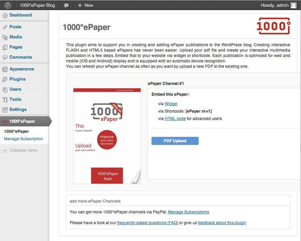Click the Tools wrench icon
This screenshot has width=301, height=241.
coord(5,99)
